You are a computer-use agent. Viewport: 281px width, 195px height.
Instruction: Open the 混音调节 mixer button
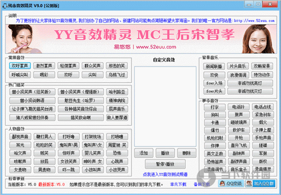pos(215,169)
